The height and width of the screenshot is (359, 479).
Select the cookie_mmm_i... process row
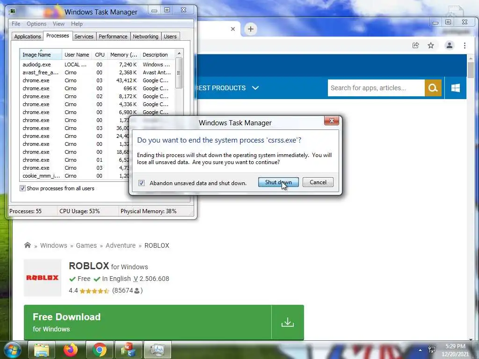(75, 176)
